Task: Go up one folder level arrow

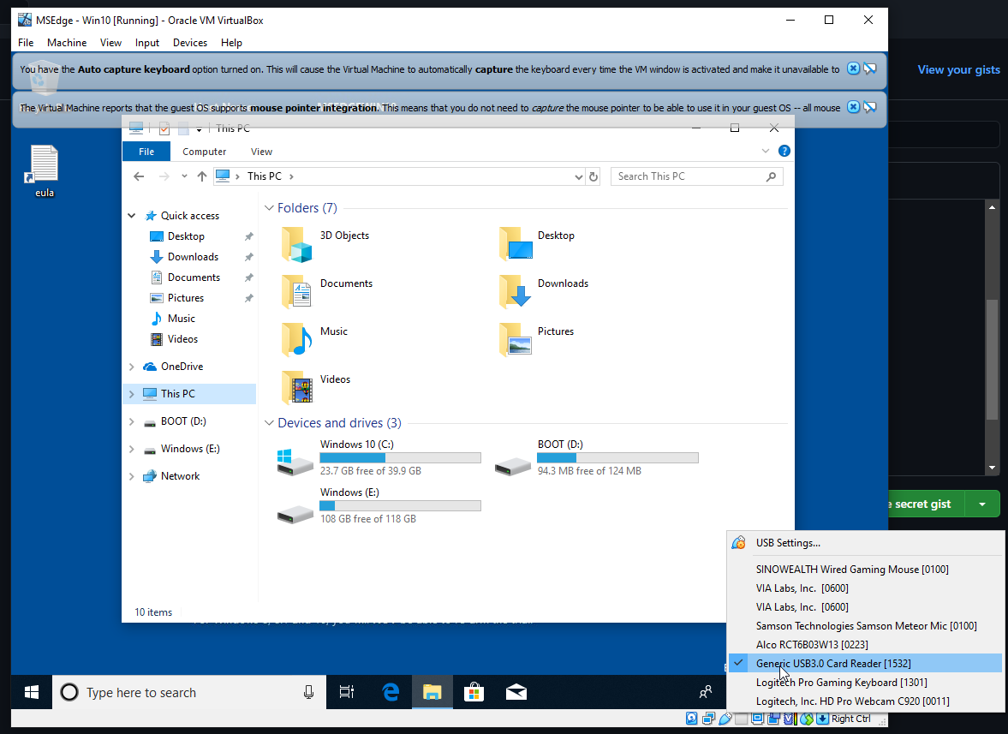Action: tap(202, 176)
